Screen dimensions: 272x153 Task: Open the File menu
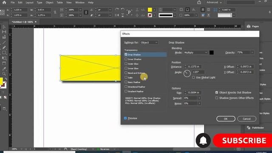click(13, 3)
